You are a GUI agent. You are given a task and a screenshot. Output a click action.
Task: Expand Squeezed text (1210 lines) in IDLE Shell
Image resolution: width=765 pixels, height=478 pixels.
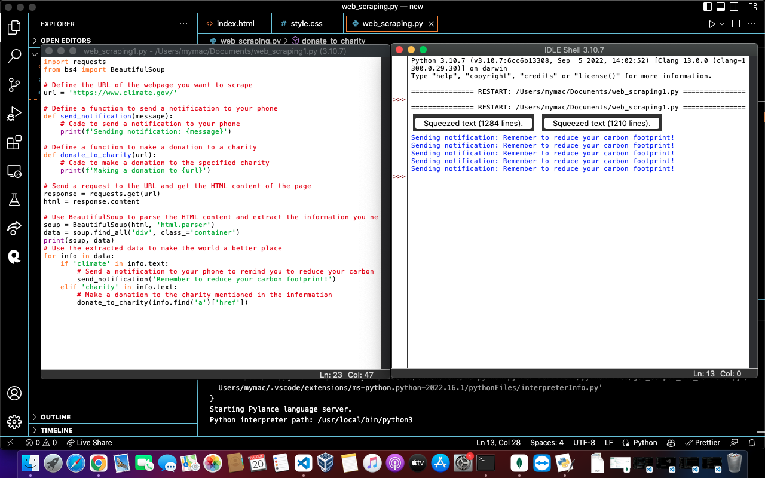[602, 123]
